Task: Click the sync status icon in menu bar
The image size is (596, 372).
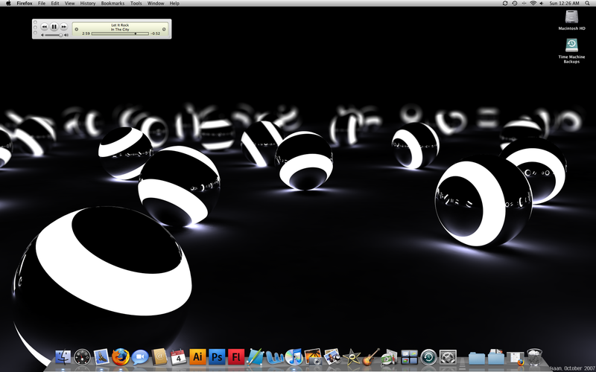Action: click(x=505, y=3)
